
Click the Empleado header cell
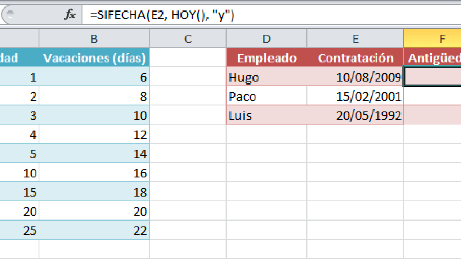coord(267,58)
